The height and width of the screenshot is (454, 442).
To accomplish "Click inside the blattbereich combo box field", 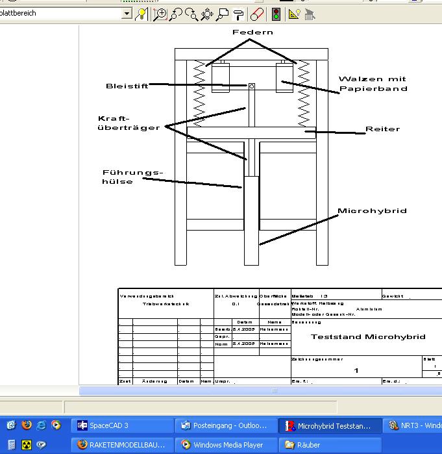I will pos(58,14).
